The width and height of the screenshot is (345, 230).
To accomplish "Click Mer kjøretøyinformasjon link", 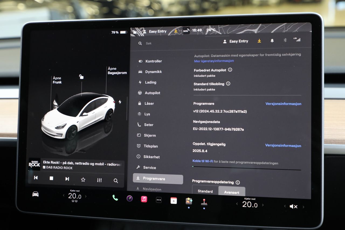I will (x=214, y=61).
